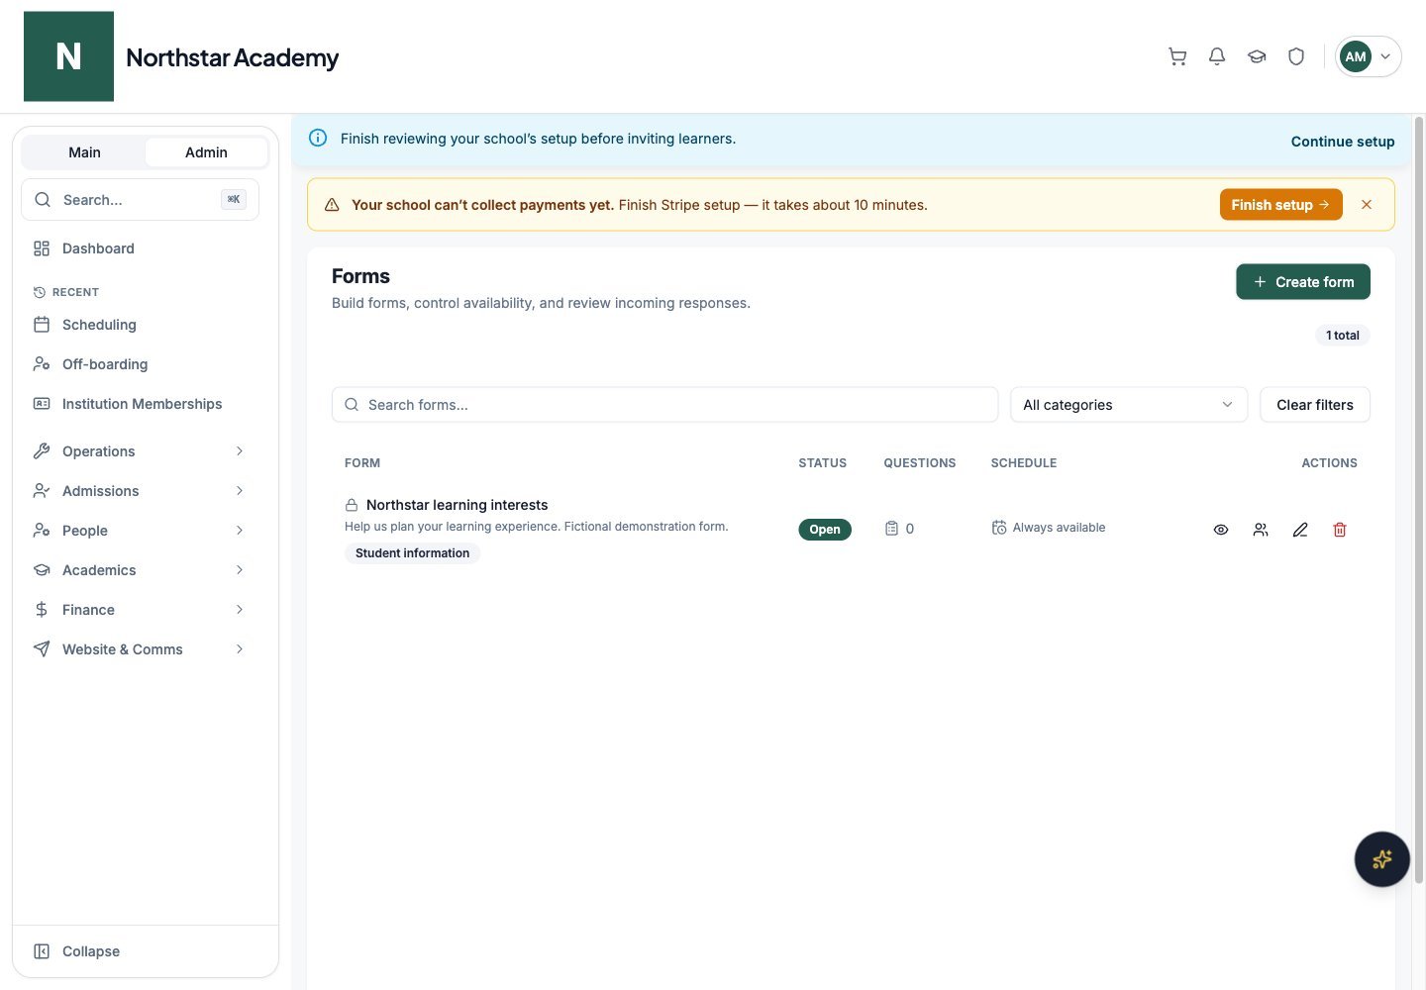The height and width of the screenshot is (990, 1426).
Task: Switch to the Admin tab
Action: tap(206, 152)
